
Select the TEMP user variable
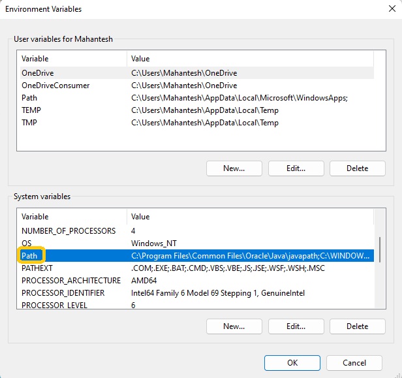point(197,110)
